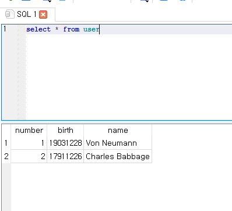232x211 pixels.
Task: Select the birth cell 19031228
Action: [65, 143]
